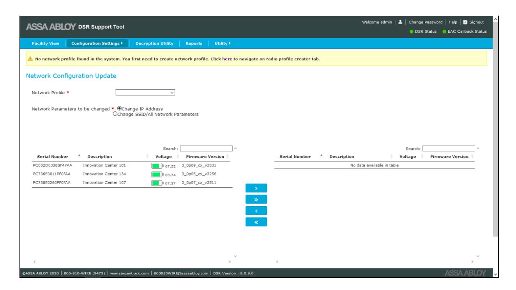Click the battery icon for PC002D0338SF47AA
516x290 pixels.
point(157,166)
